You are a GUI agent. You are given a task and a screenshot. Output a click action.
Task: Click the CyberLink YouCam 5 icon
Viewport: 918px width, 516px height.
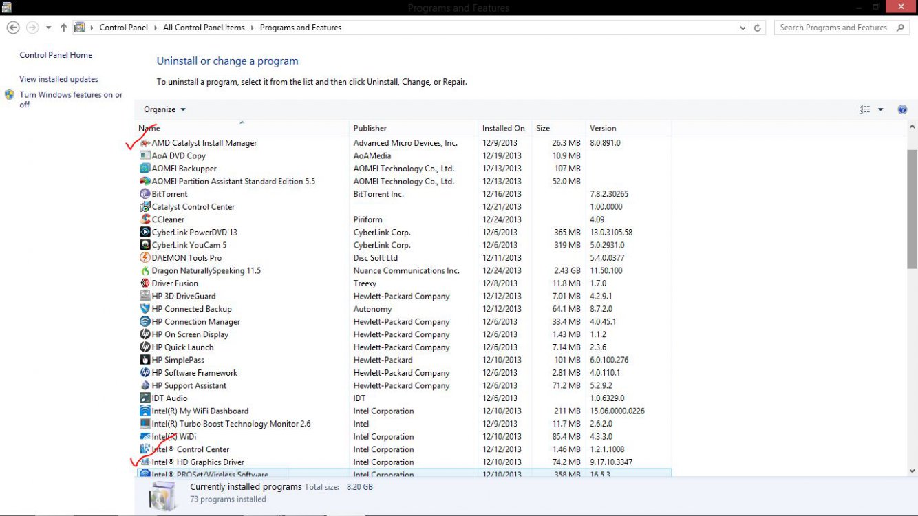[145, 245]
